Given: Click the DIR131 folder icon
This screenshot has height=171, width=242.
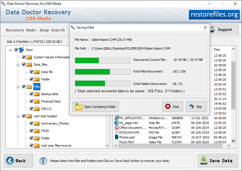Looking at the screenshot, I should (x=37, y=109).
